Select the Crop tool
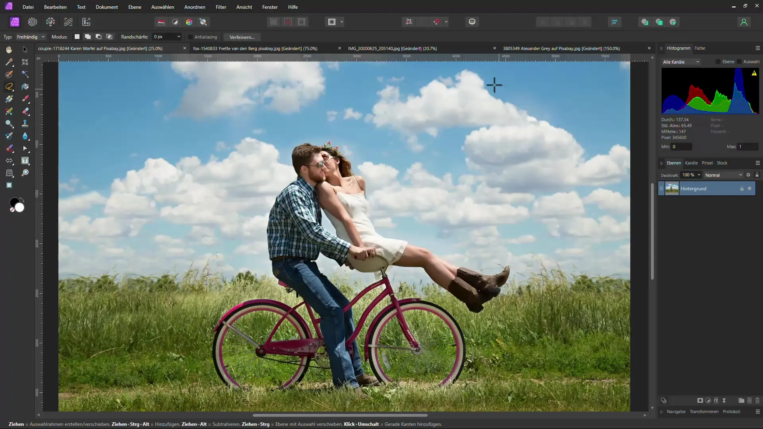 pos(25,62)
